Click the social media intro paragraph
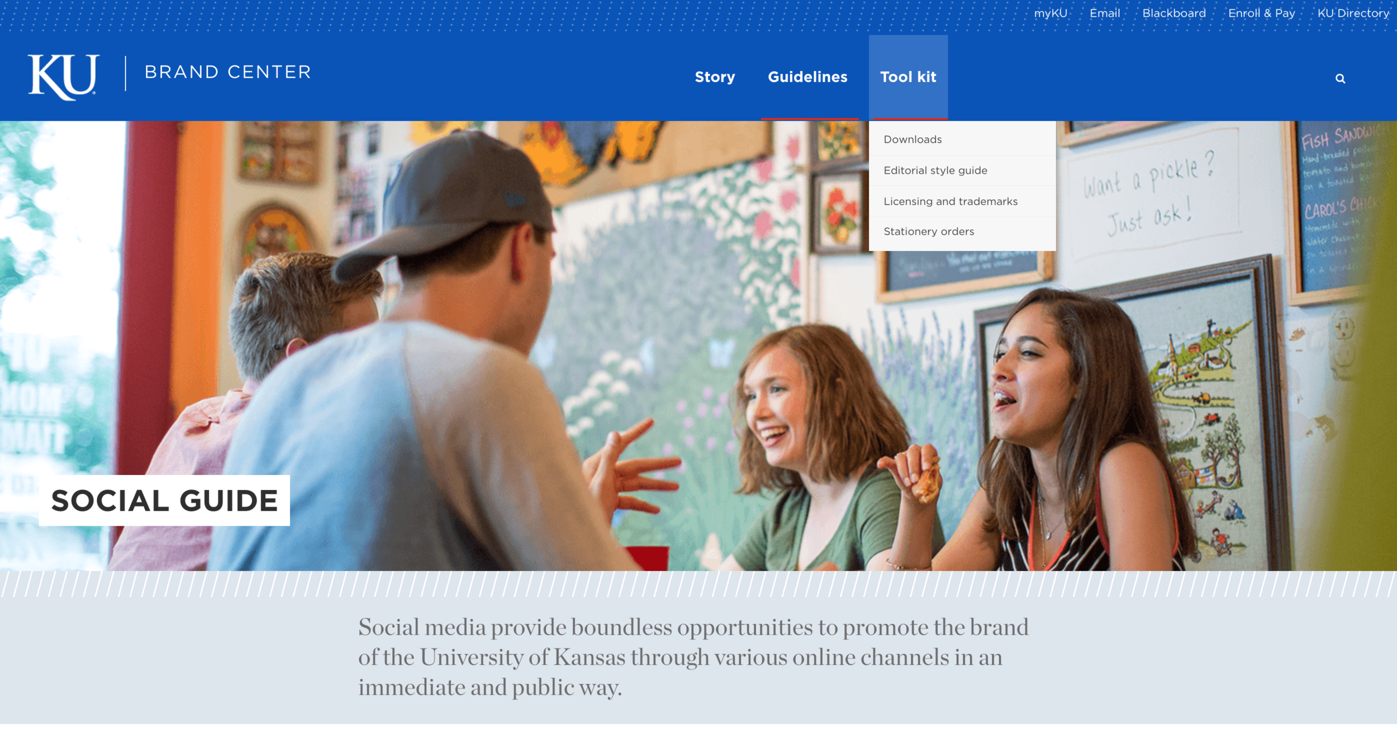 pos(693,657)
